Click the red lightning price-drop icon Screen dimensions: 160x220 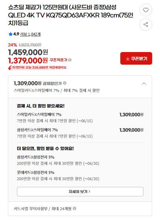[10, 68]
